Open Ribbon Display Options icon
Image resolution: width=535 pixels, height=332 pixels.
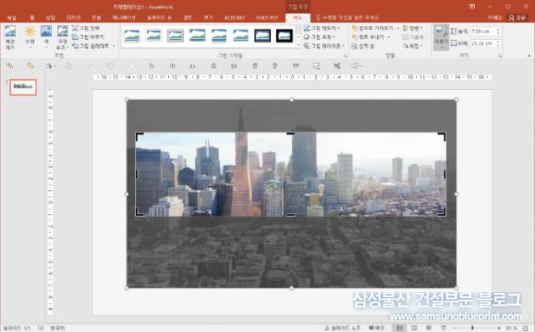472,7
